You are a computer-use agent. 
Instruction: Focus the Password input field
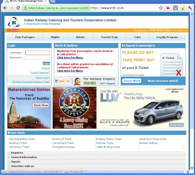pyautogui.click(x=37, y=57)
